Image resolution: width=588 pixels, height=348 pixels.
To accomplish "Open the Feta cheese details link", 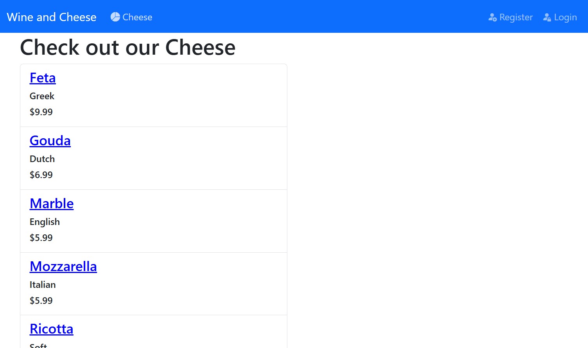I will (42, 78).
